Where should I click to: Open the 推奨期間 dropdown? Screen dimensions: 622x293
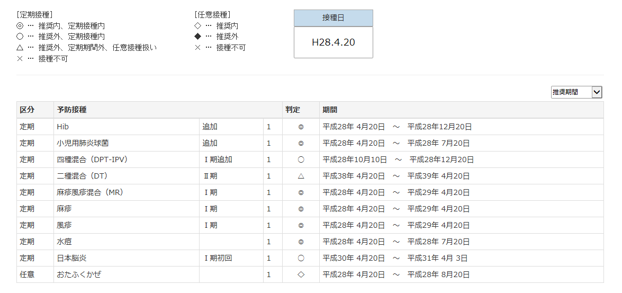click(x=576, y=92)
